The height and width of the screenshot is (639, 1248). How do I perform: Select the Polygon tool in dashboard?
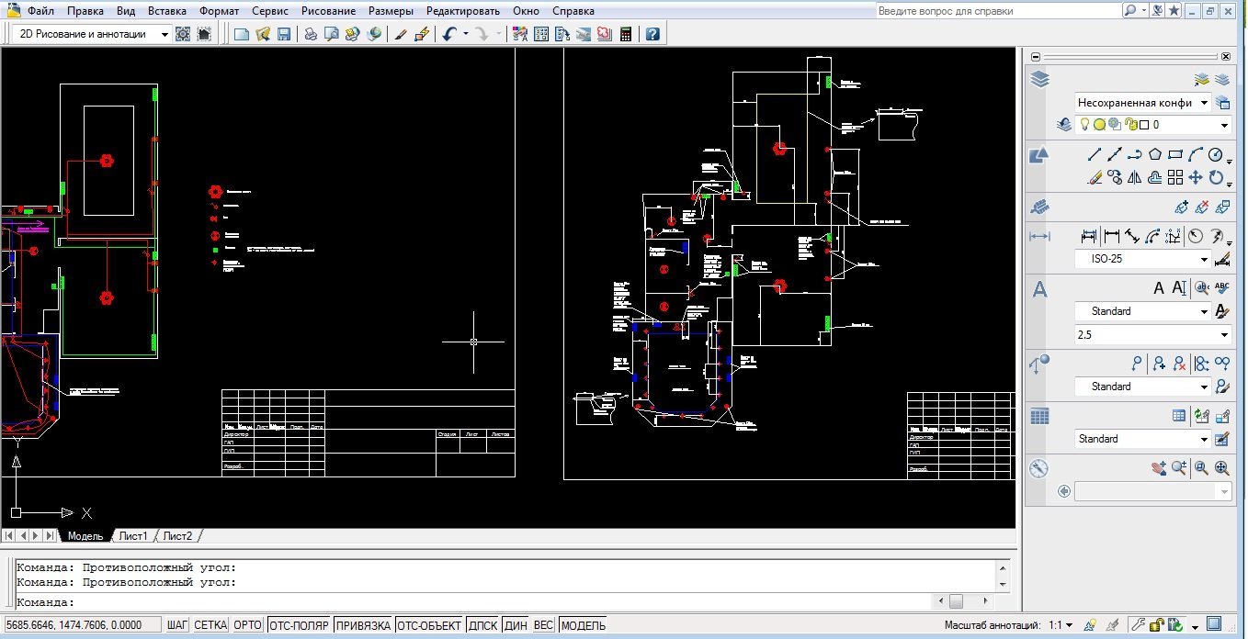click(x=1155, y=154)
